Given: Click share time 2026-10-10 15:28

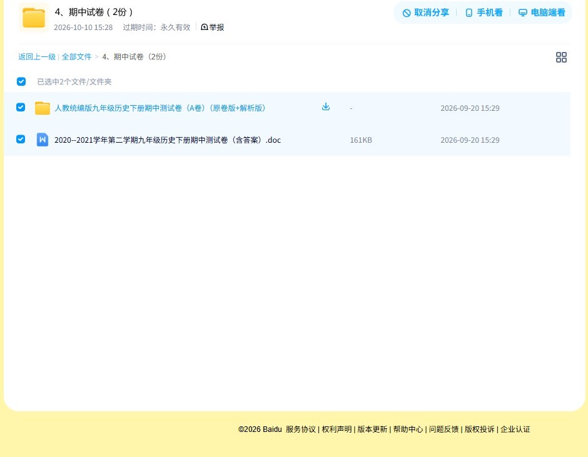Looking at the screenshot, I should (83, 28).
